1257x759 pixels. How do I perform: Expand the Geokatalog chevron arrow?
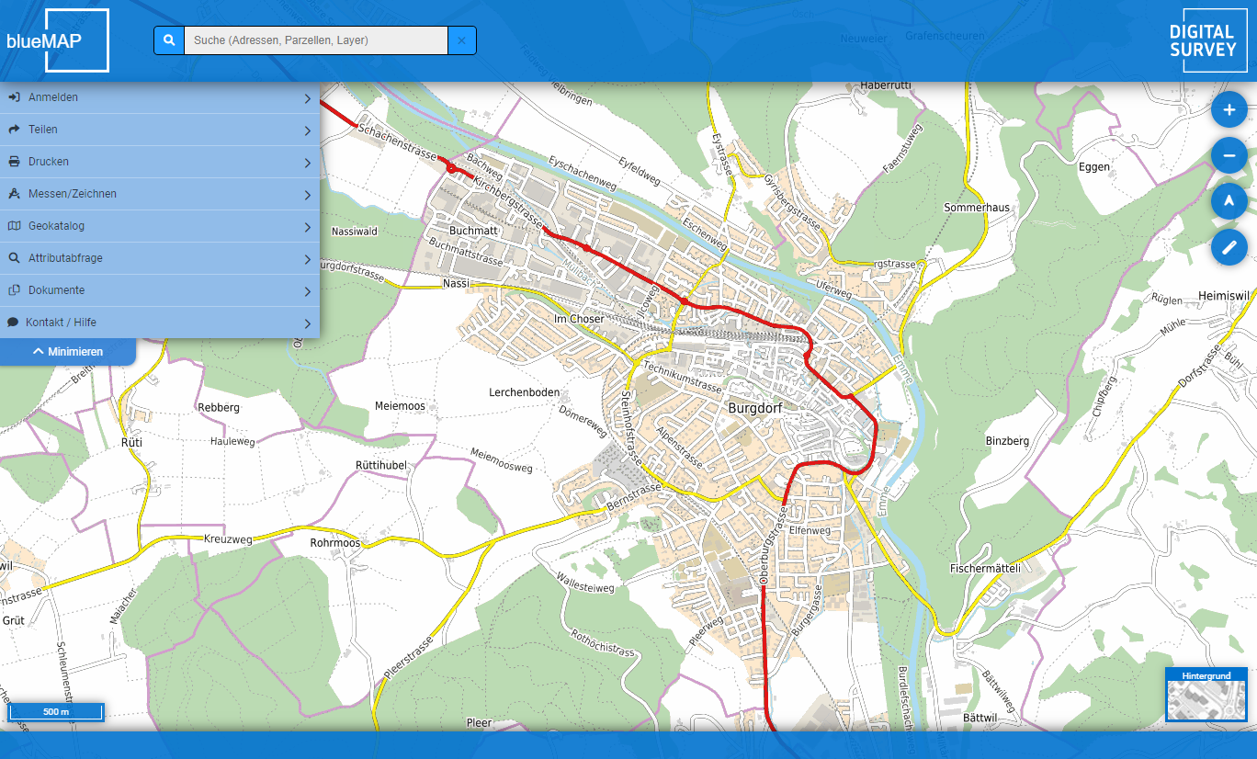[307, 227]
